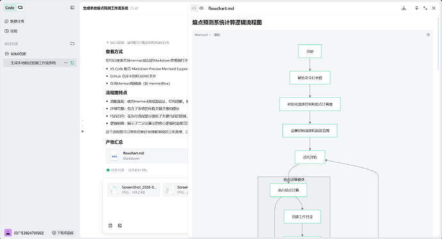Click the GitHub README bullet text
The image size is (442, 239).
coord(133,76)
